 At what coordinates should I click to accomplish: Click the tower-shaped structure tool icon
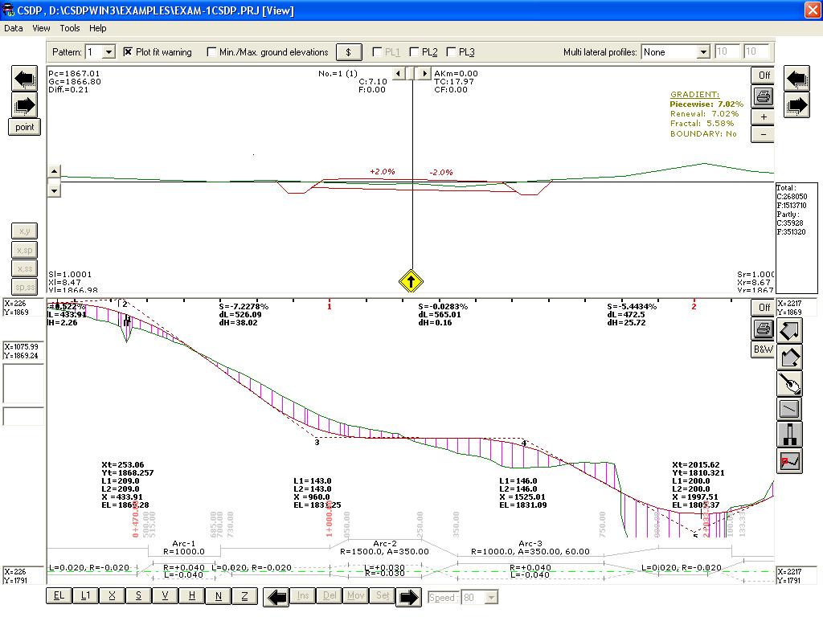(789, 435)
